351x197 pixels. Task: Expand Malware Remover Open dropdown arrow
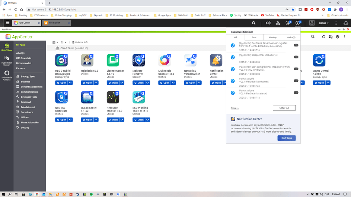(x=147, y=83)
